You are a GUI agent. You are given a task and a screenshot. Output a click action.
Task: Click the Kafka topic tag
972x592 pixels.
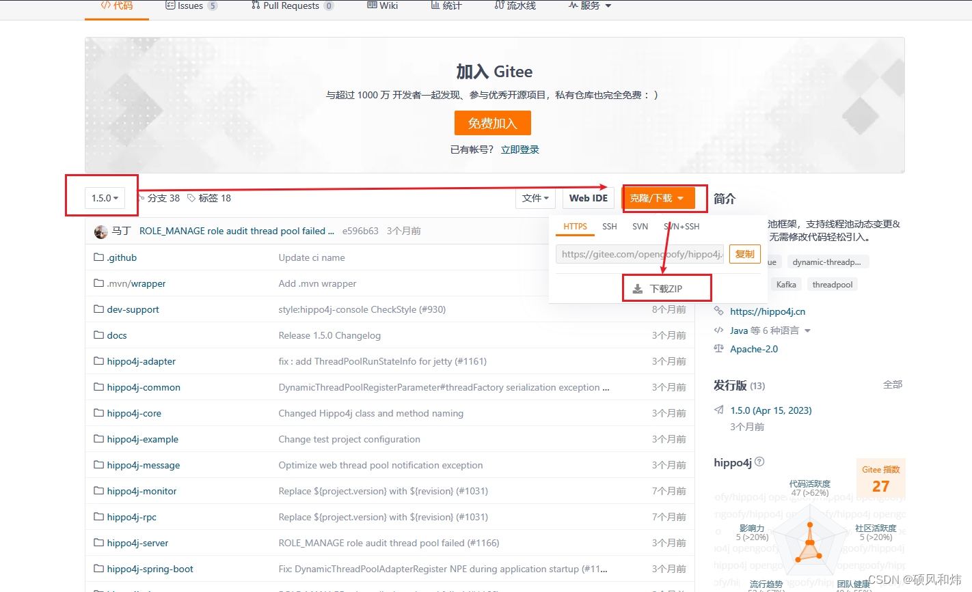786,285
